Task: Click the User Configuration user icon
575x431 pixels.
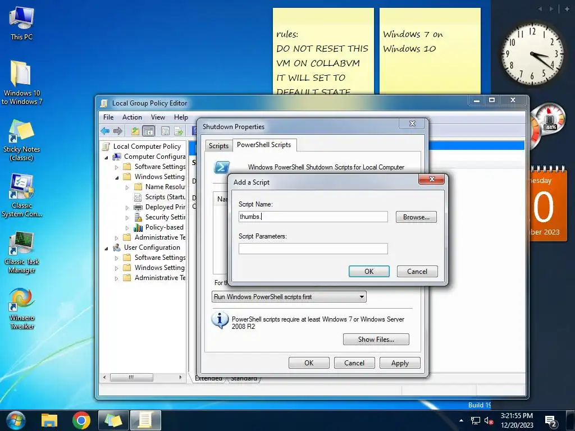Action: (x=117, y=247)
